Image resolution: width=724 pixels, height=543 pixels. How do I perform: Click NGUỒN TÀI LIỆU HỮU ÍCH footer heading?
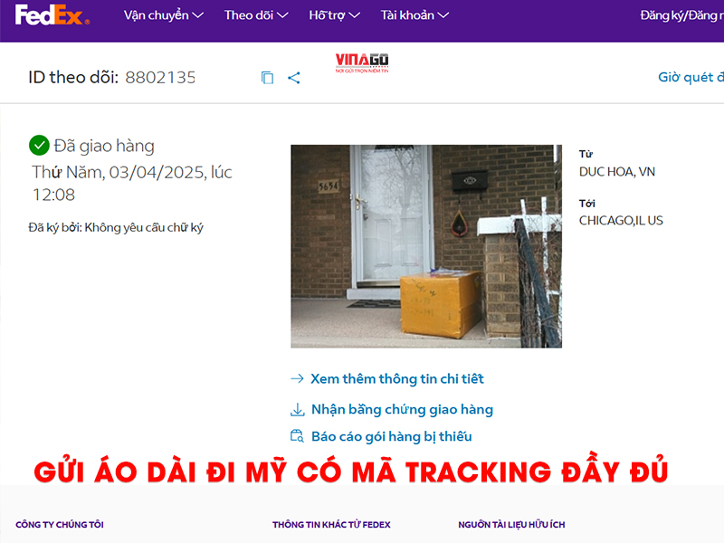click(511, 525)
